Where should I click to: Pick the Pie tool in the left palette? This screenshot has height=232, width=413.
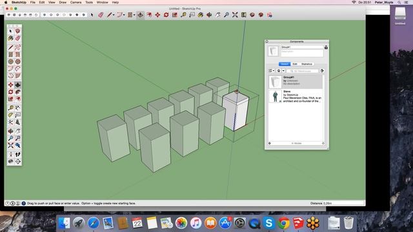click(17, 76)
